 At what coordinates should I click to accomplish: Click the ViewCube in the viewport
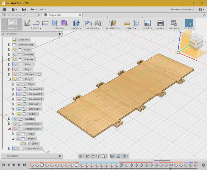(196, 42)
